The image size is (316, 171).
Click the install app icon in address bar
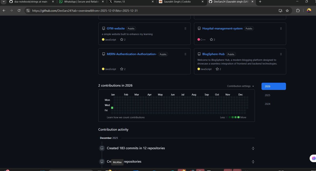click(x=280, y=11)
